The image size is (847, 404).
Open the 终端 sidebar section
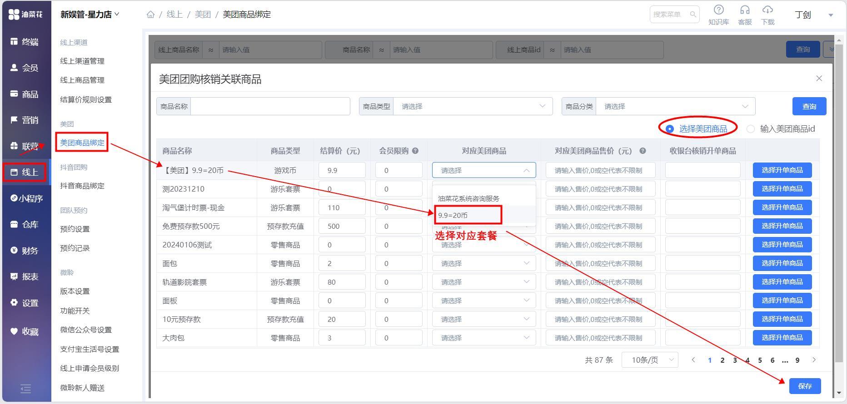(25, 42)
